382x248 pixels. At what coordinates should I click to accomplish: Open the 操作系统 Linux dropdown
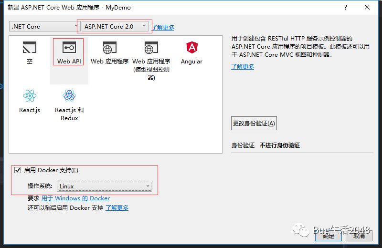pyautogui.click(x=105, y=186)
